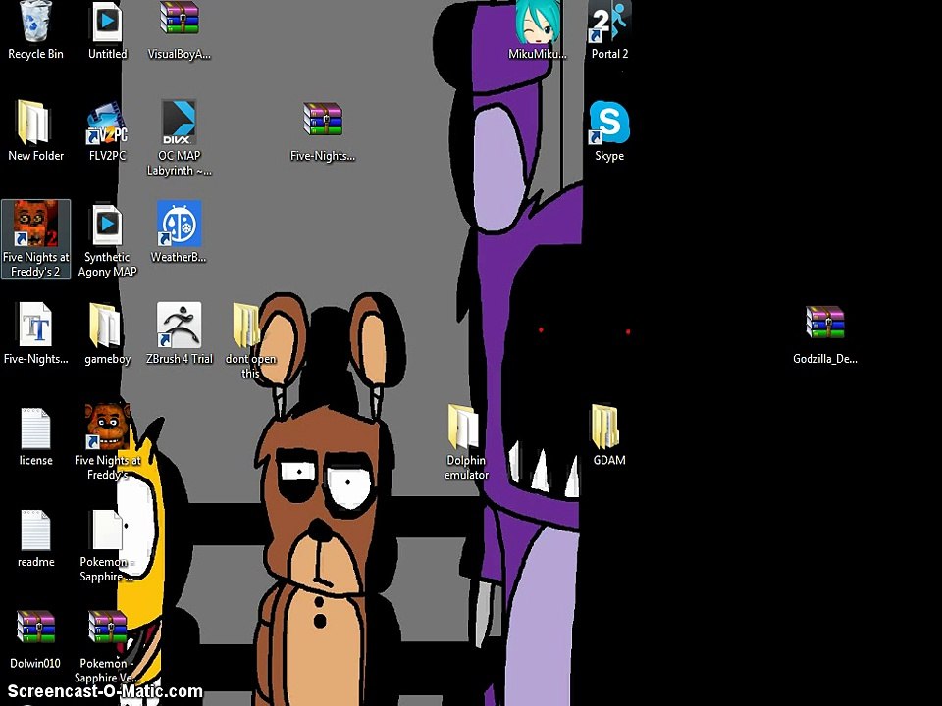Select the WeatherBug shortcut icon

click(179, 233)
